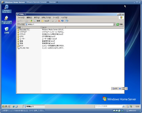Click the system tray icon left of the clock
Viewport: 142px width, 113px height.
[131, 106]
